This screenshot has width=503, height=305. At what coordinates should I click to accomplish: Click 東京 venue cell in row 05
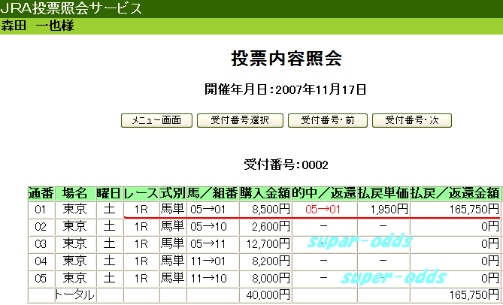pyautogui.click(x=74, y=279)
